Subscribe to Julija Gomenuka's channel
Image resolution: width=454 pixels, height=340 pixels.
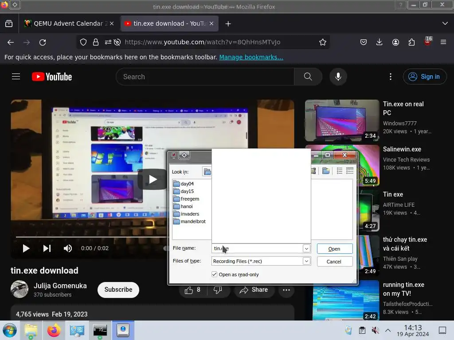point(118,290)
